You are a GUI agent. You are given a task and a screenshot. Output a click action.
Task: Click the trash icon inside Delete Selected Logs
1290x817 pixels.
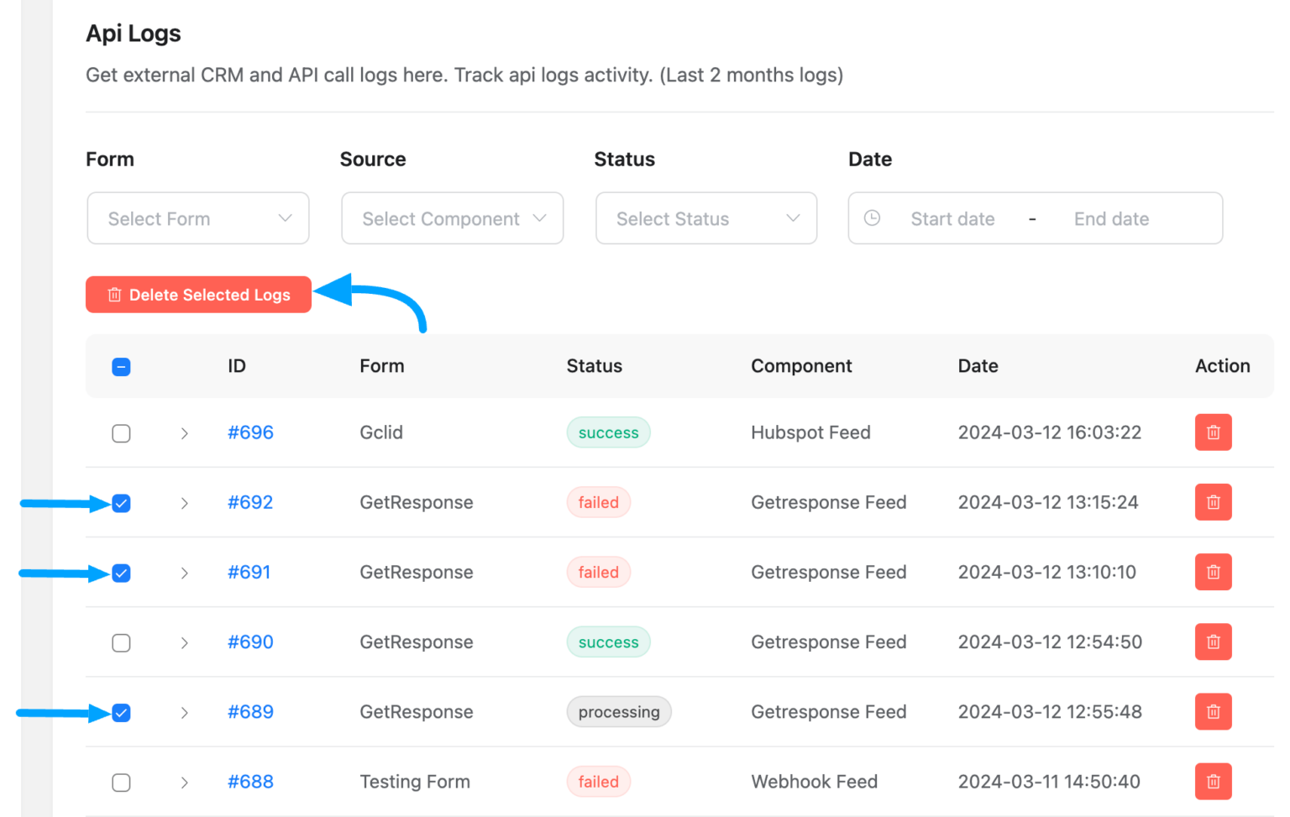pyautogui.click(x=114, y=295)
